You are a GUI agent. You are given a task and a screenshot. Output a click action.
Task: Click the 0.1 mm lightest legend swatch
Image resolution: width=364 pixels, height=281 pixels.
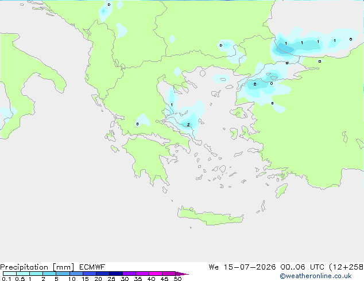pos(10,274)
